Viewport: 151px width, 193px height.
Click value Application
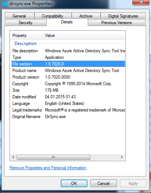pyautogui.click(x=54, y=57)
